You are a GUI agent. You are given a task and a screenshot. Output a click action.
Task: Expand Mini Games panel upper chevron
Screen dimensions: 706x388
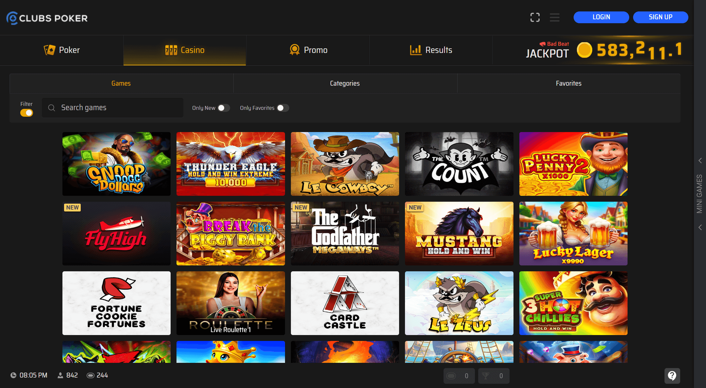click(700, 160)
